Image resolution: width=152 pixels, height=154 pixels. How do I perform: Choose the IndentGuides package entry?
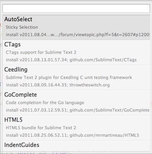[x=76, y=146]
